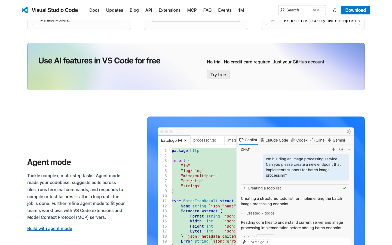Click line number 15 in gutter
392x245 pixels.
(164, 221)
